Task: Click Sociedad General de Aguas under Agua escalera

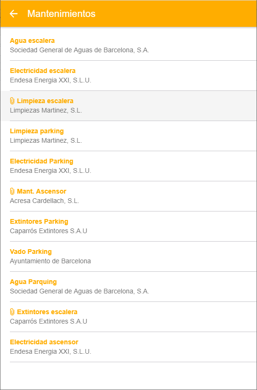Action: [79, 50]
